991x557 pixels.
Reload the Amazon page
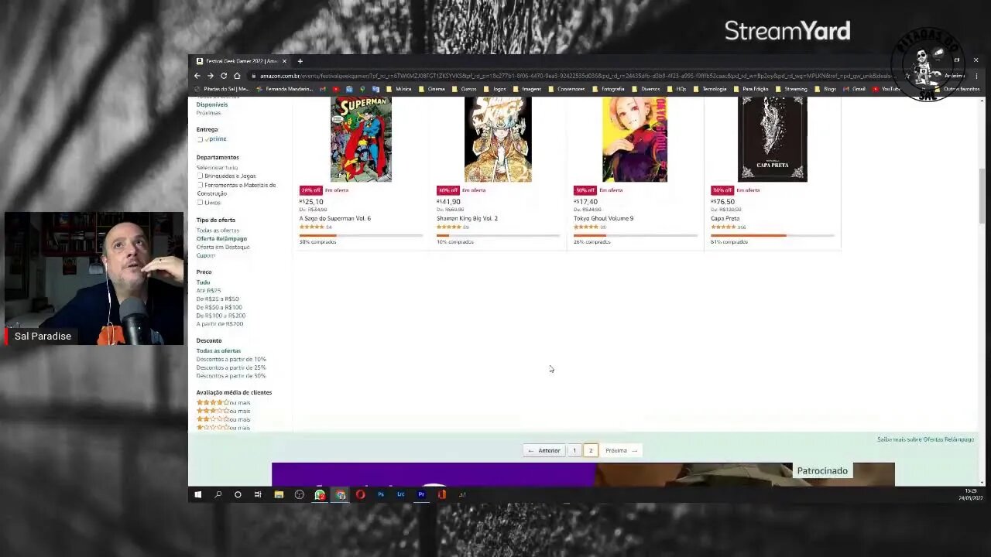[x=224, y=76]
